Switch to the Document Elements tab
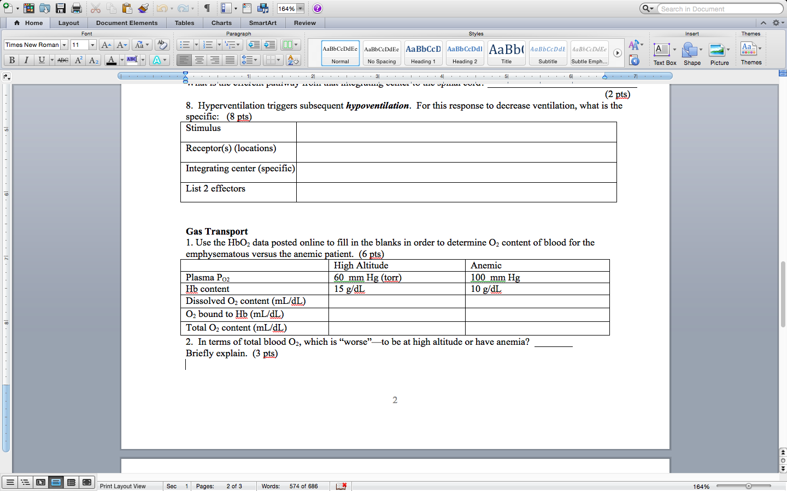The height and width of the screenshot is (491, 787). coord(127,23)
